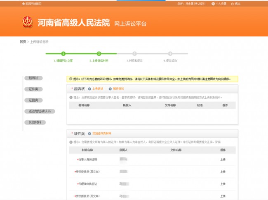The image size is (268, 200).
Task: Select step label 3.预览和提交
Action: pos(134,60)
